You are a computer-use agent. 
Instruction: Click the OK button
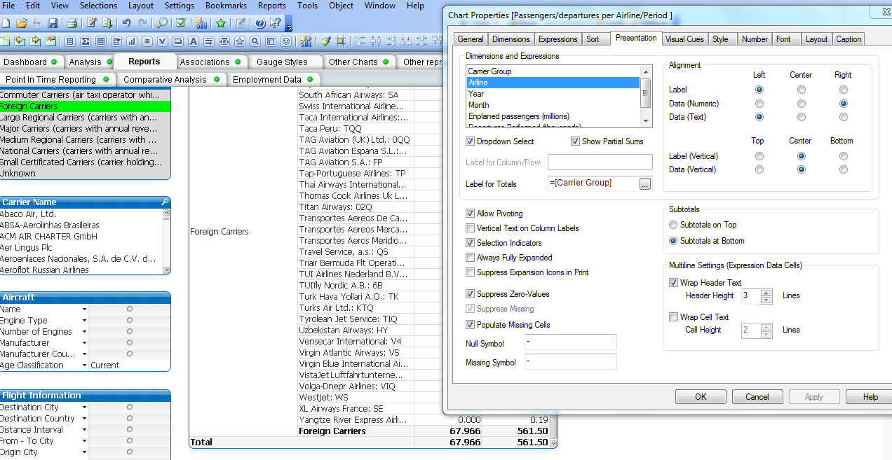tap(701, 396)
